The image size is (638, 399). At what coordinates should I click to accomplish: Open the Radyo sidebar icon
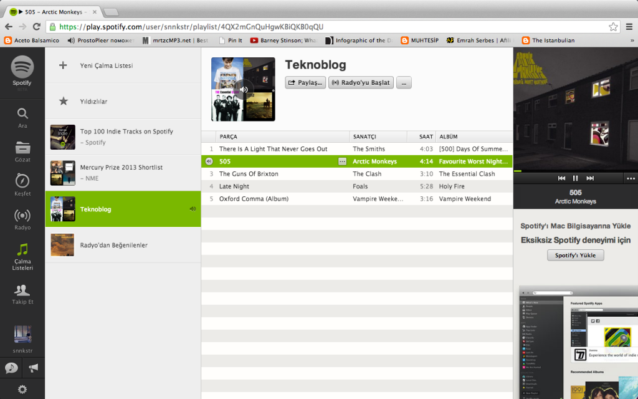pos(22,218)
